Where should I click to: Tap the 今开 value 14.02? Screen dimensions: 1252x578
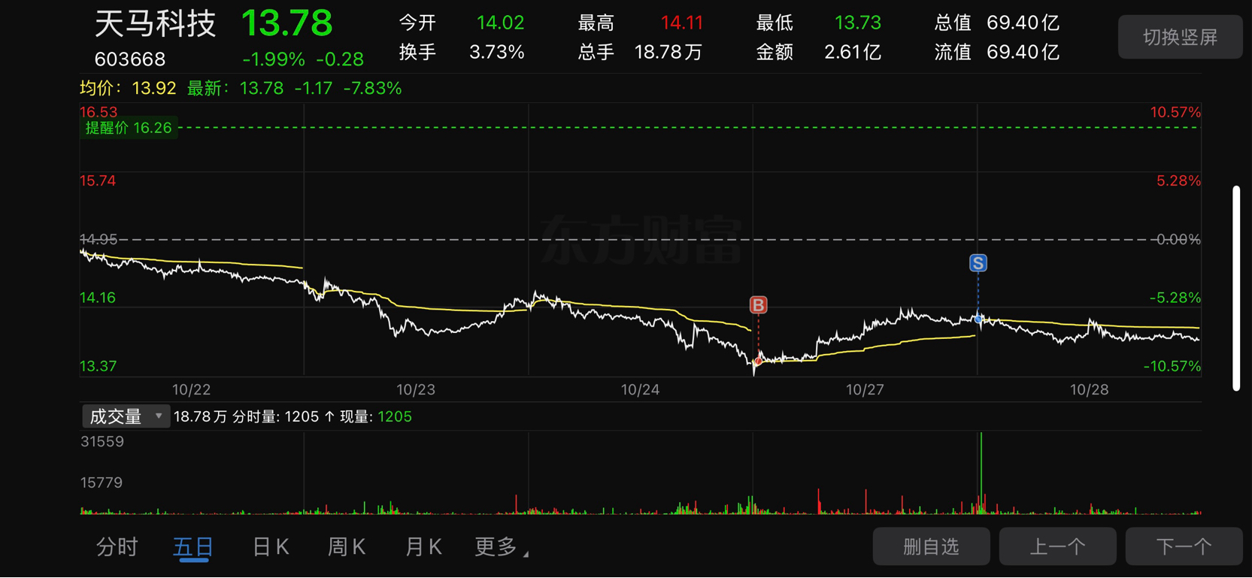pyautogui.click(x=500, y=23)
